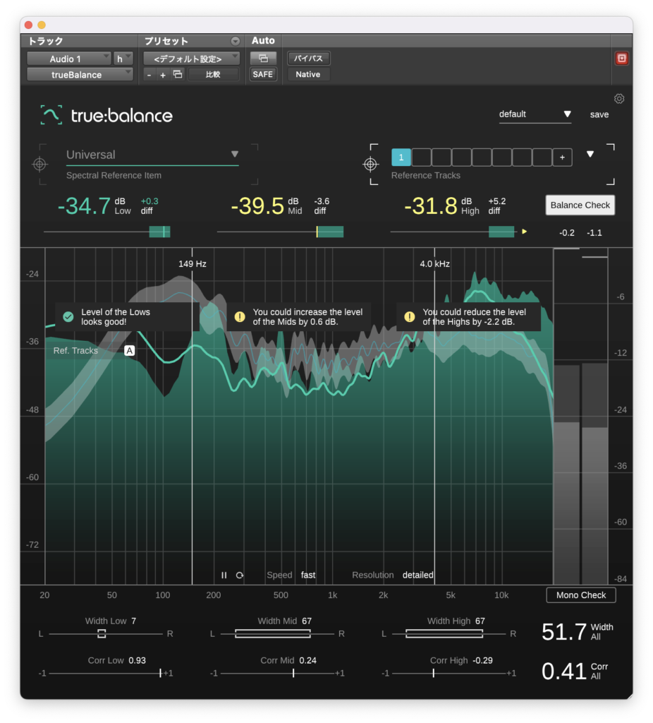
Task: Click the Balance Check button
Action: 580,205
